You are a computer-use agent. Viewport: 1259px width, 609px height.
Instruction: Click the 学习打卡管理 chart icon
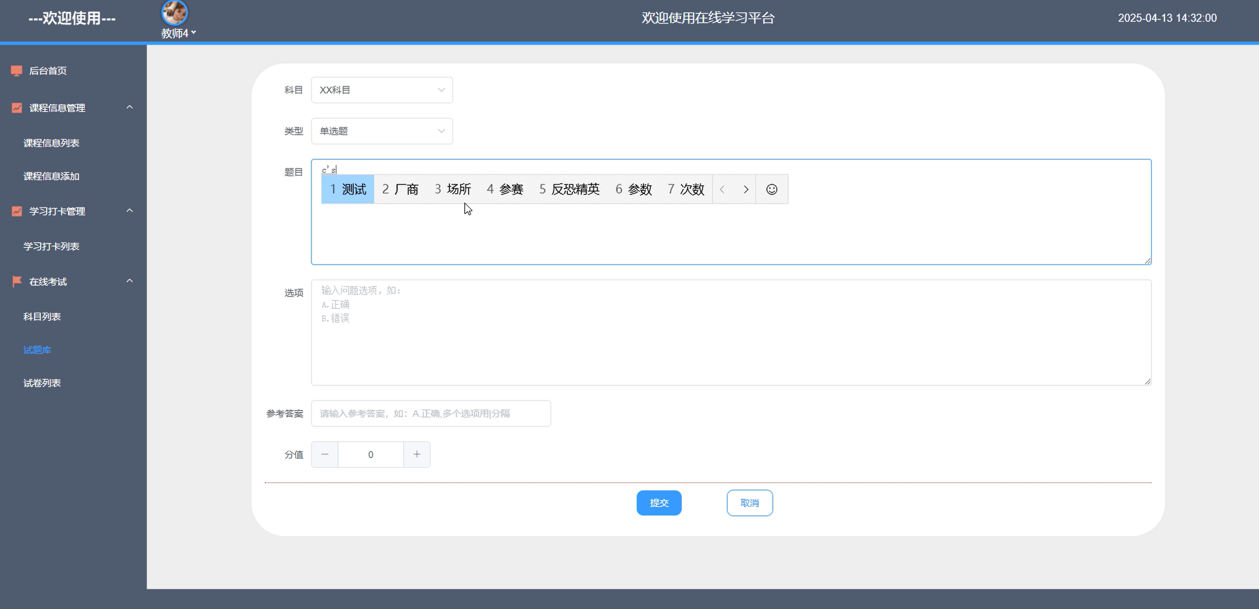pos(17,211)
